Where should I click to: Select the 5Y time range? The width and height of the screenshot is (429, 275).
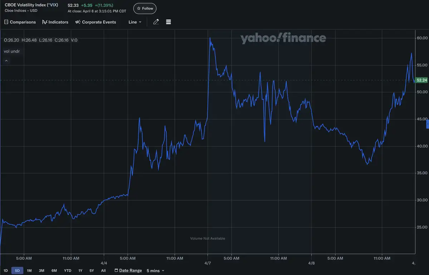(x=92, y=271)
